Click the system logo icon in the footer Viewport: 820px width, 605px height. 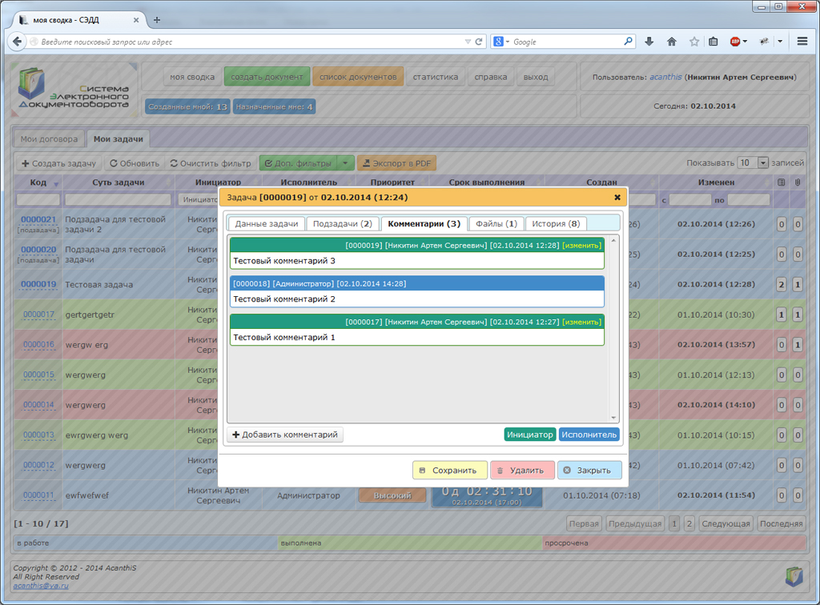[794, 576]
